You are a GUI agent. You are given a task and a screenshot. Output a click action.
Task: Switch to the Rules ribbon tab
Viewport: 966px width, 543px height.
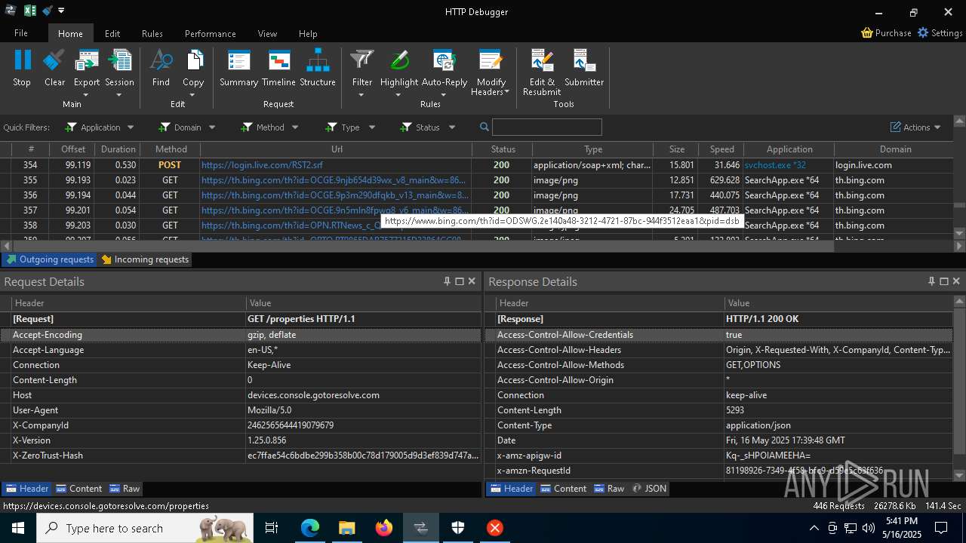click(x=152, y=33)
